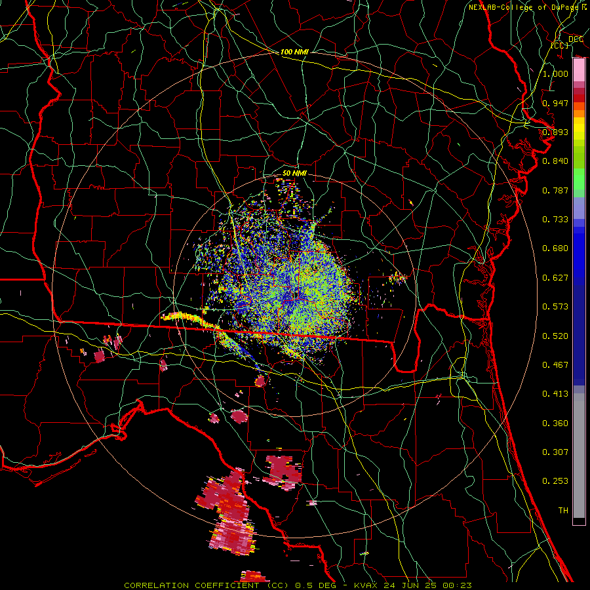
Task: Click the TH label at the legend bottom
Action: point(563,511)
